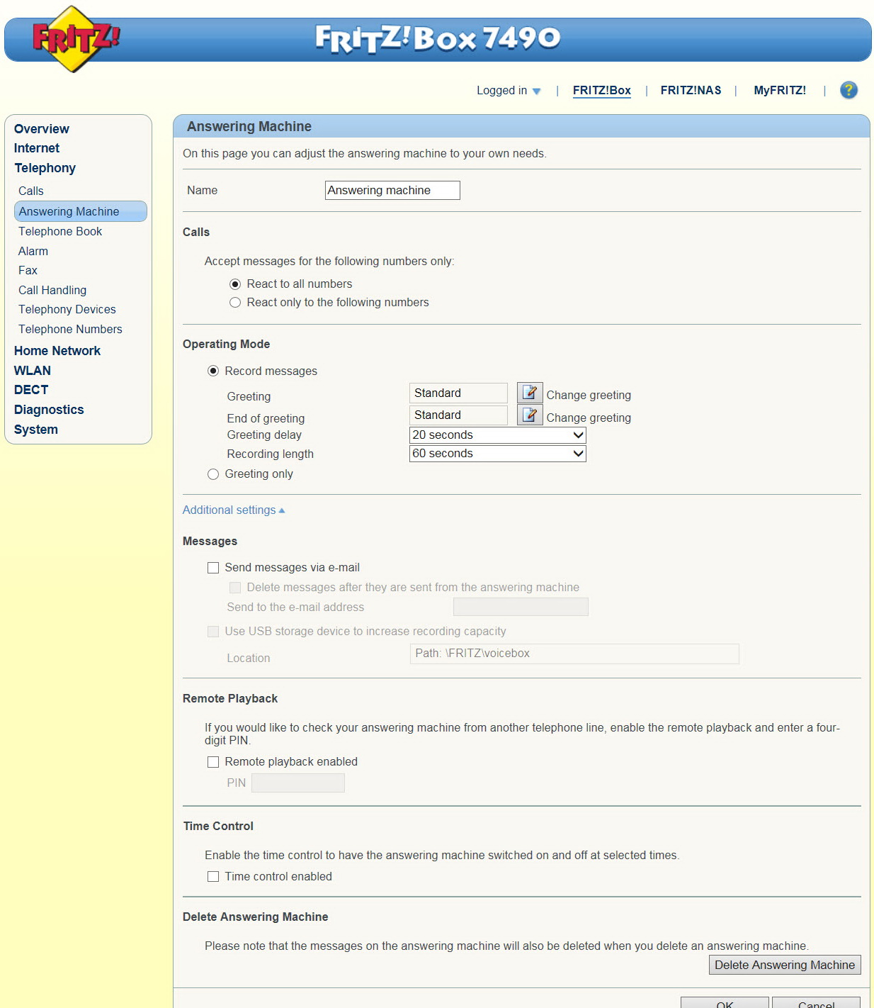
Task: Click Change greeting link for Greeting
Action: click(589, 396)
